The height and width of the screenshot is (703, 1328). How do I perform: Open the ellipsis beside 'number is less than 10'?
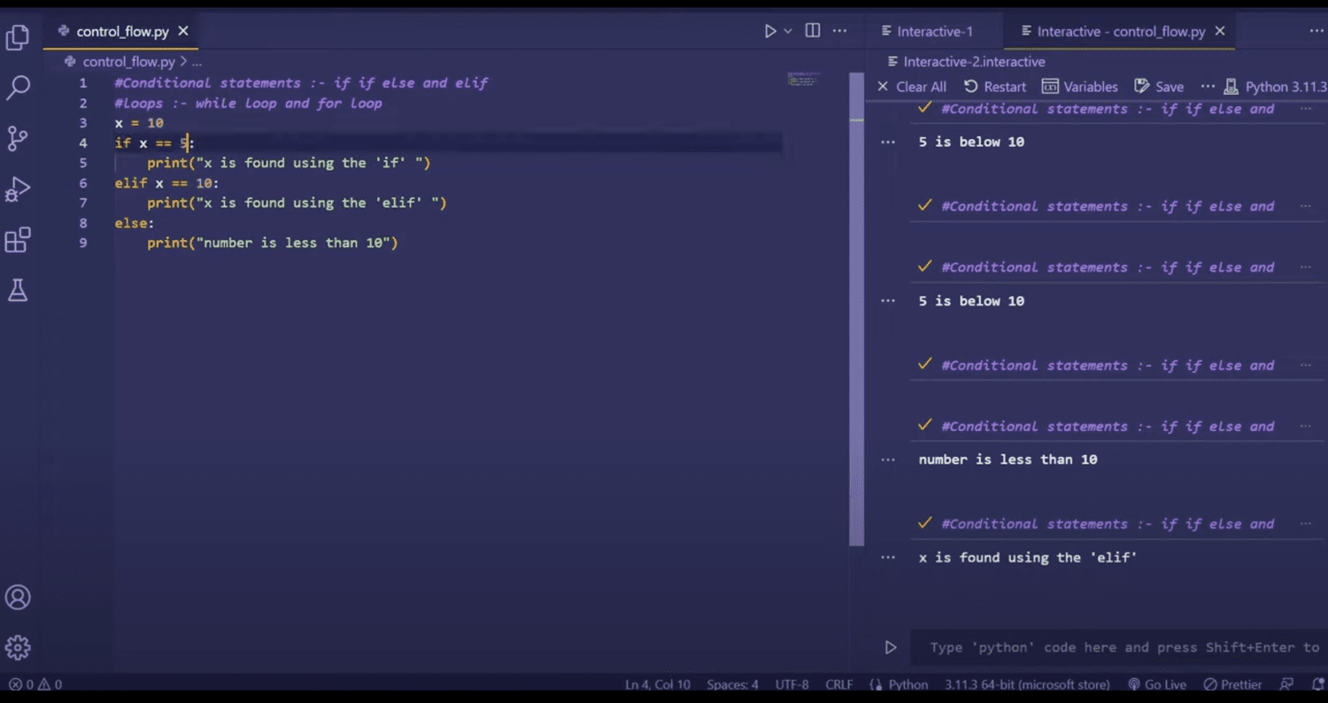pyautogui.click(x=888, y=459)
